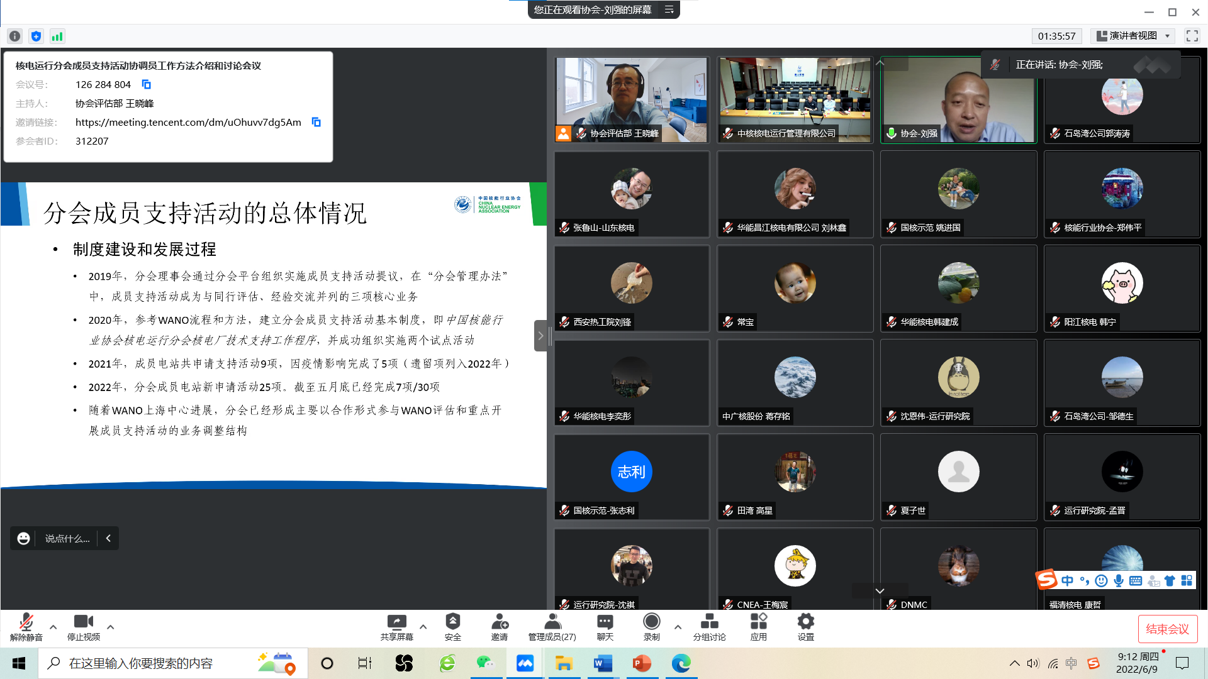Screen dimensions: 1208x679
Task: Click the 说点什么 message input box
Action: click(x=67, y=538)
